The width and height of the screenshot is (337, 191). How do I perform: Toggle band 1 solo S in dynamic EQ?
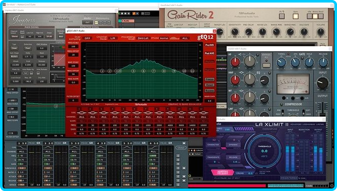coord(23,143)
